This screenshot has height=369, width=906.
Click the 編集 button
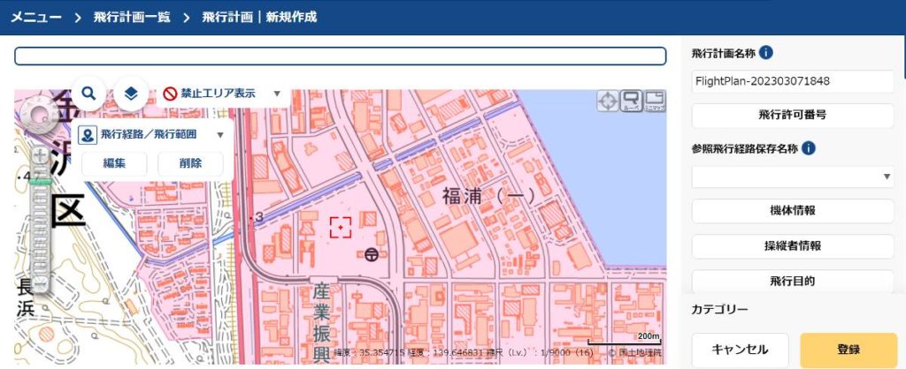[x=114, y=163]
